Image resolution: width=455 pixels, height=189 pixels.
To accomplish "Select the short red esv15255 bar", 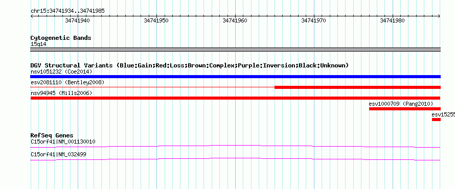I will point(436,120).
